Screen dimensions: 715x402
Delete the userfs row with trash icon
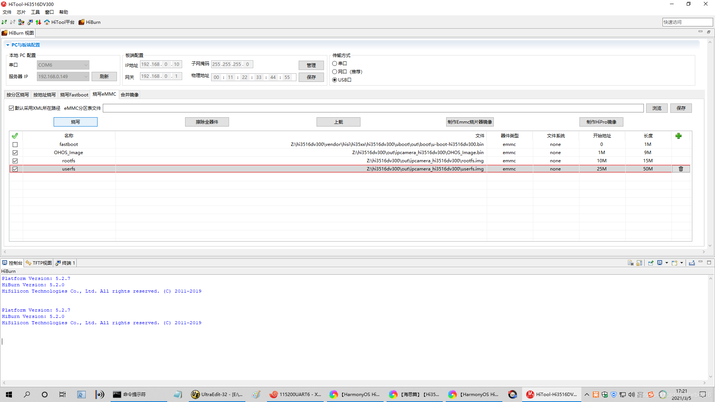(681, 169)
